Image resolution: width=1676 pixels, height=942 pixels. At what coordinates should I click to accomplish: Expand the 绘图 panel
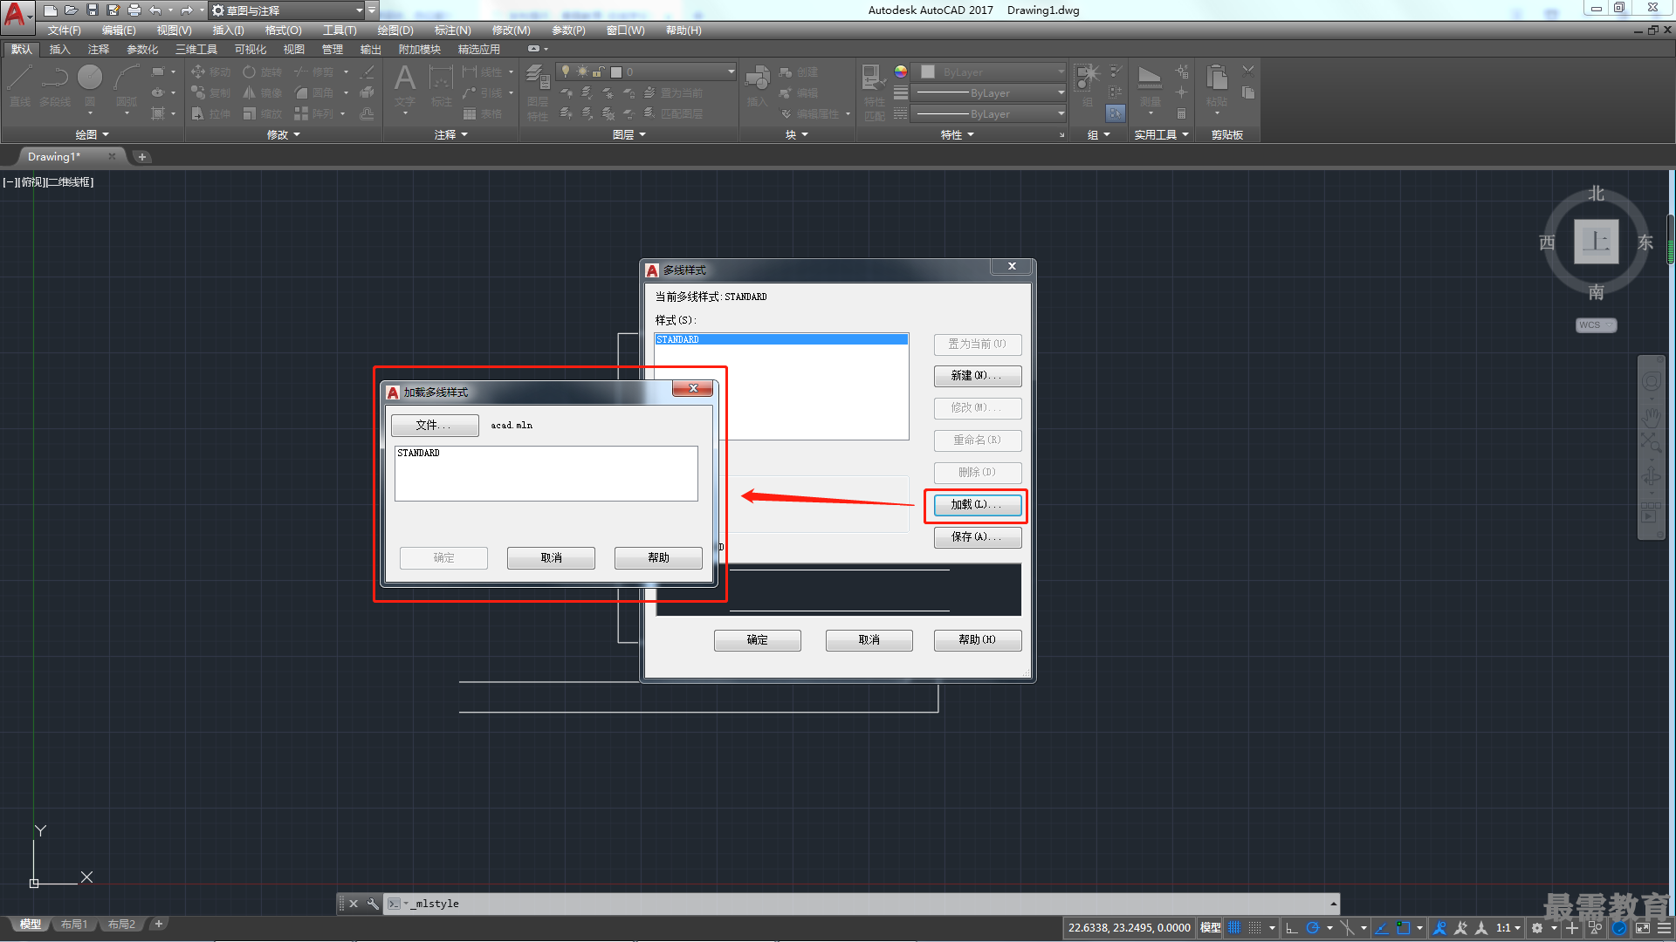click(92, 134)
